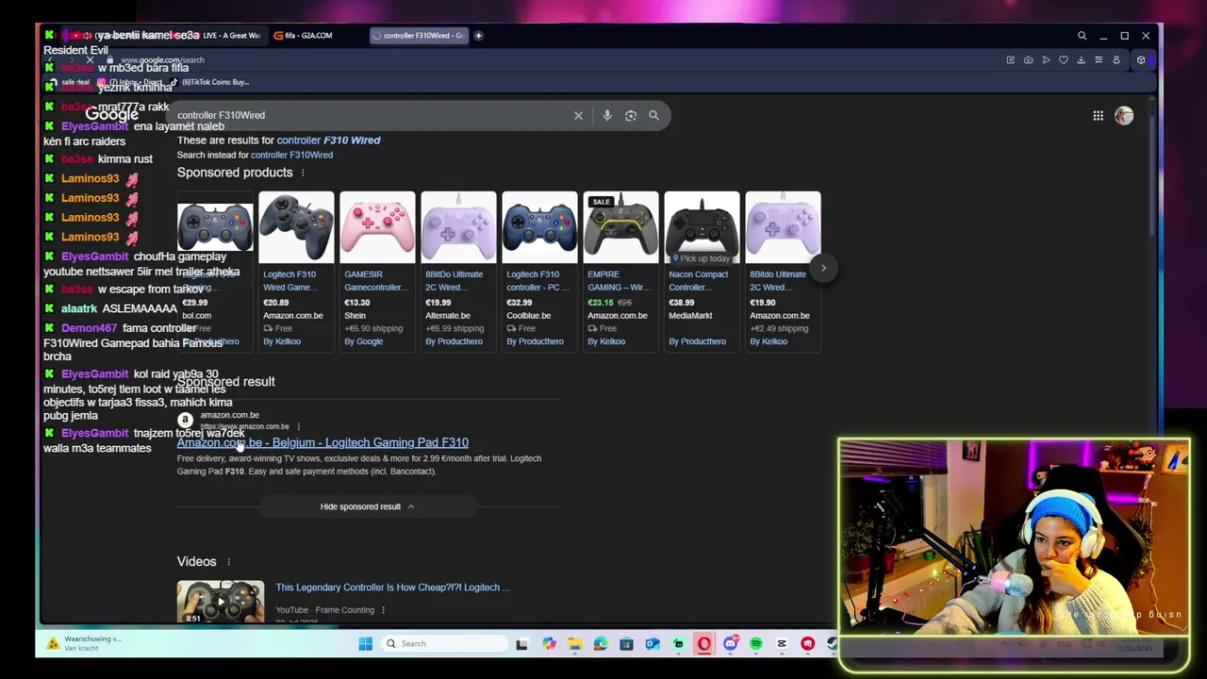Open Discord from the taskbar
The width and height of the screenshot is (1207, 679).
[x=730, y=644]
